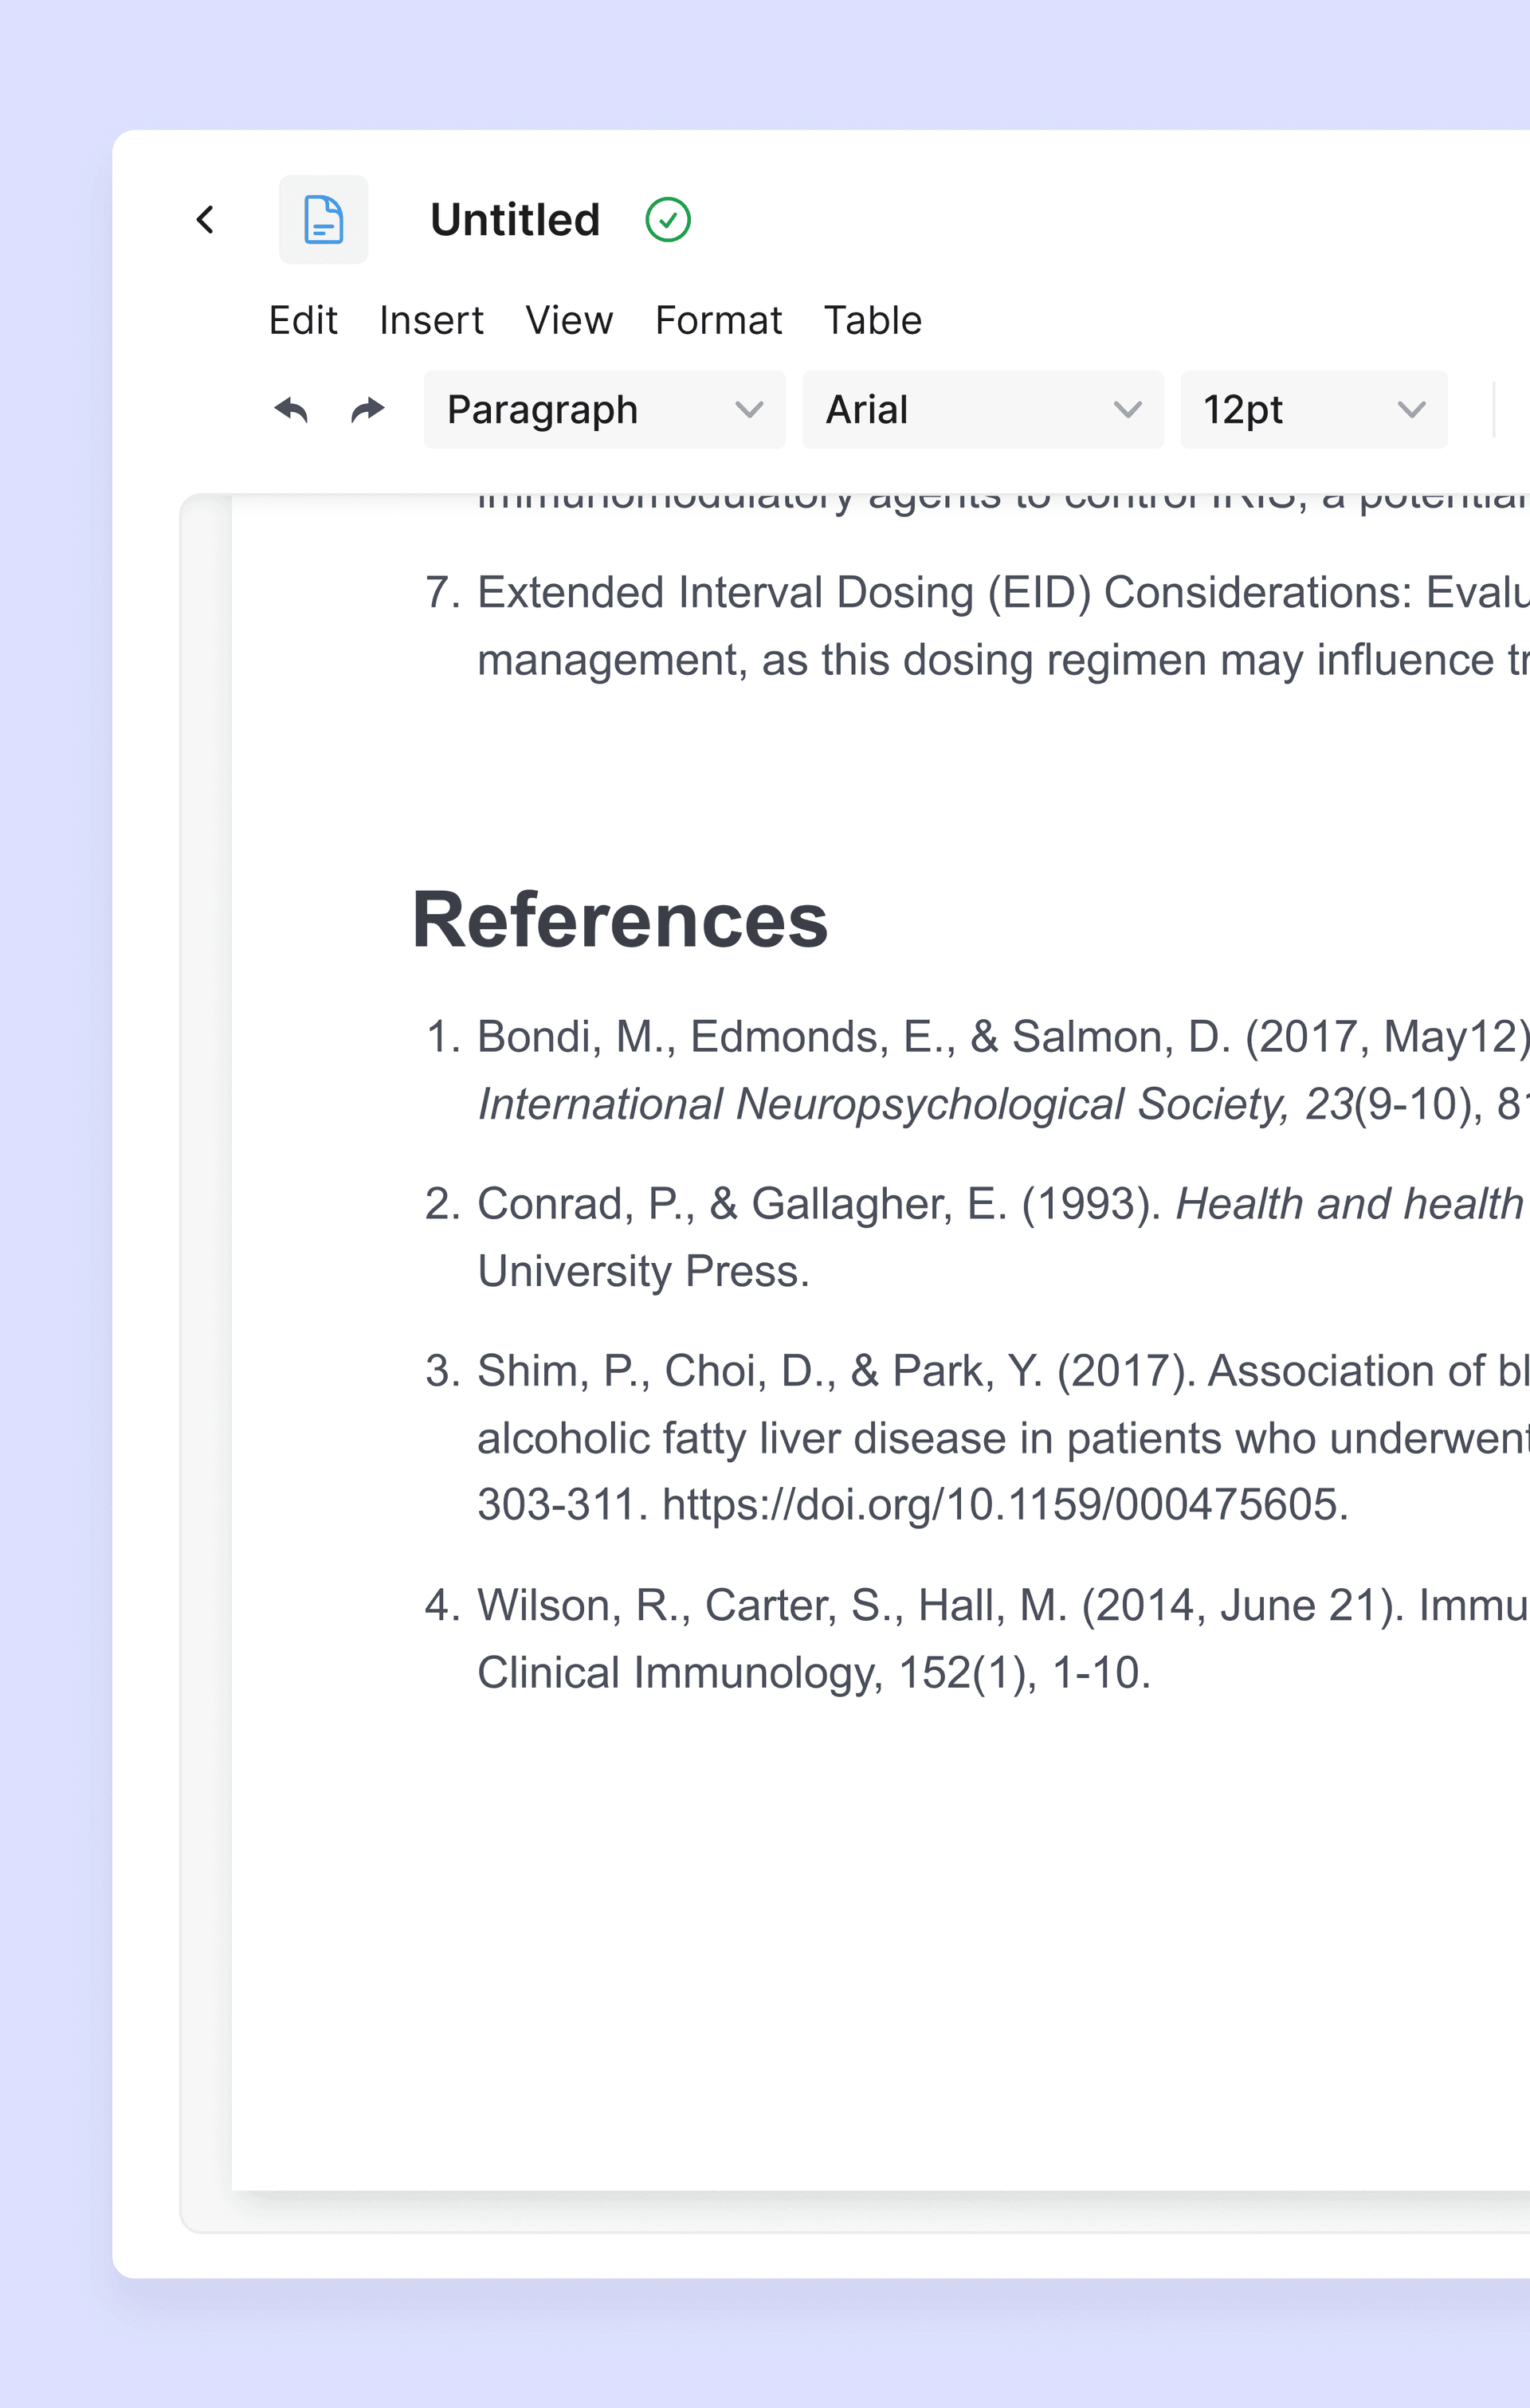
Task: Click the doi.org link in reference 3
Action: [x=1004, y=1505]
